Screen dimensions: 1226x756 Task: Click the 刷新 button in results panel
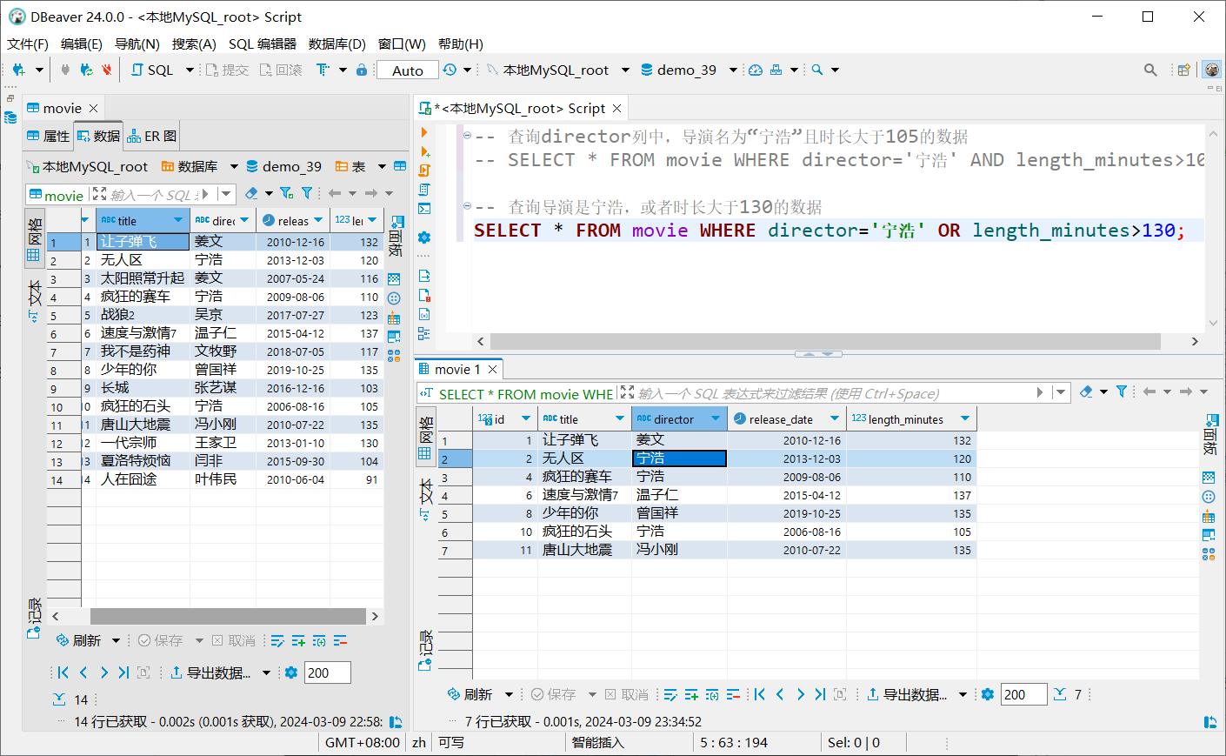[470, 694]
